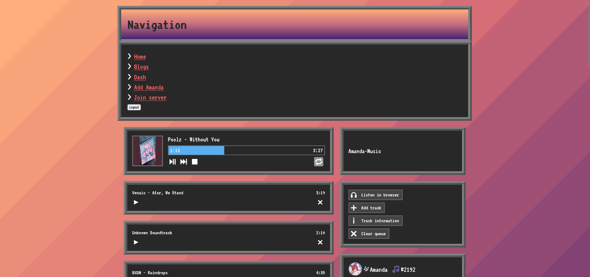The width and height of the screenshot is (590, 277).
Task: Select the headphones Listen in browser icon
Action: point(354,195)
